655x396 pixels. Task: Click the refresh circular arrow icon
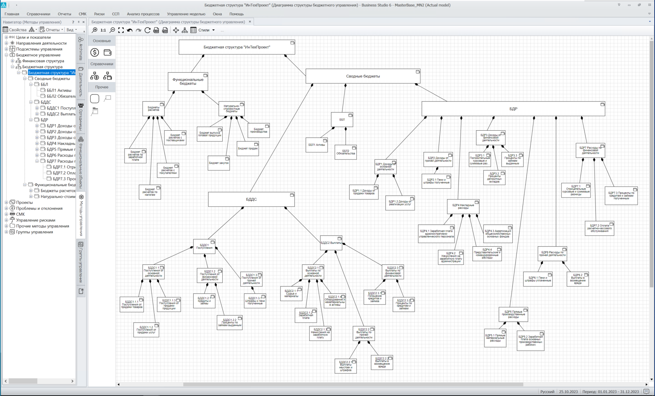[x=147, y=30]
